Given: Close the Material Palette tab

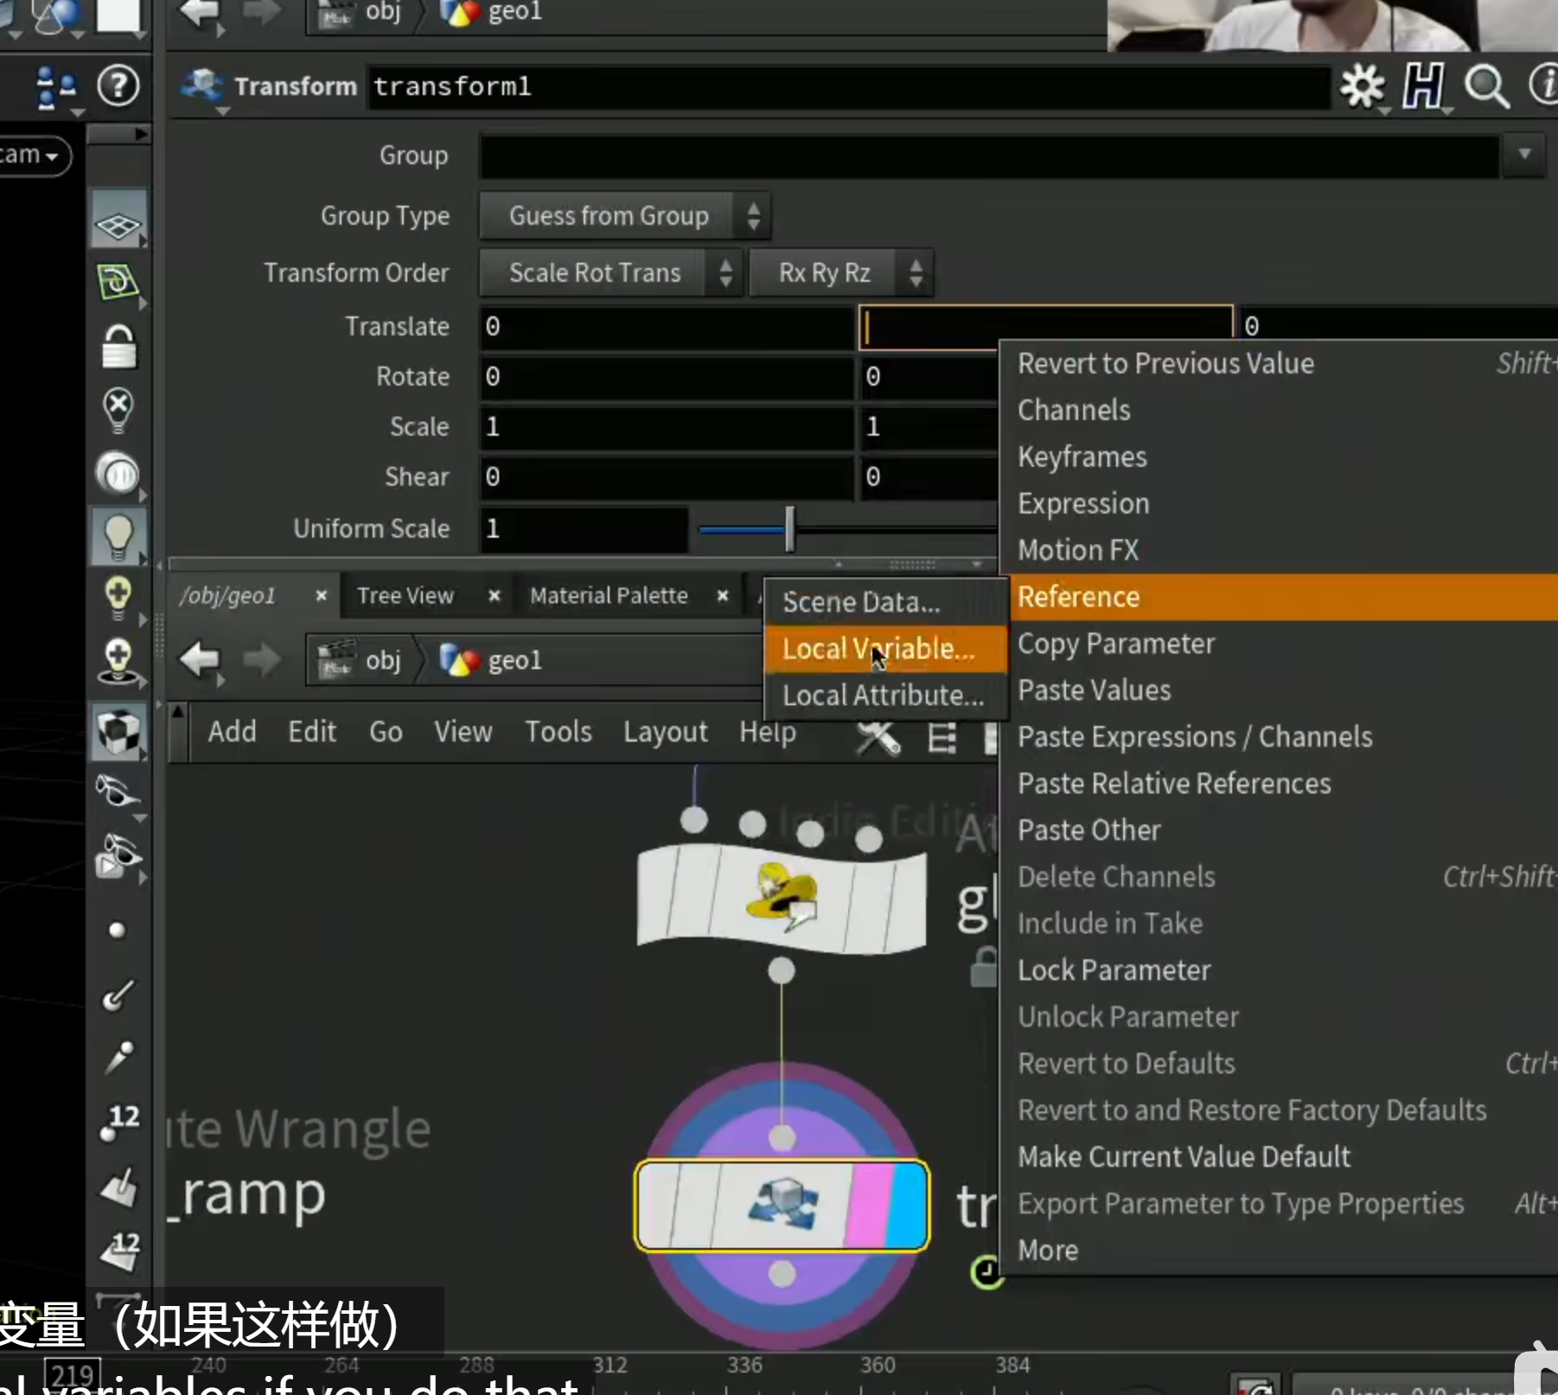Looking at the screenshot, I should pyautogui.click(x=723, y=596).
